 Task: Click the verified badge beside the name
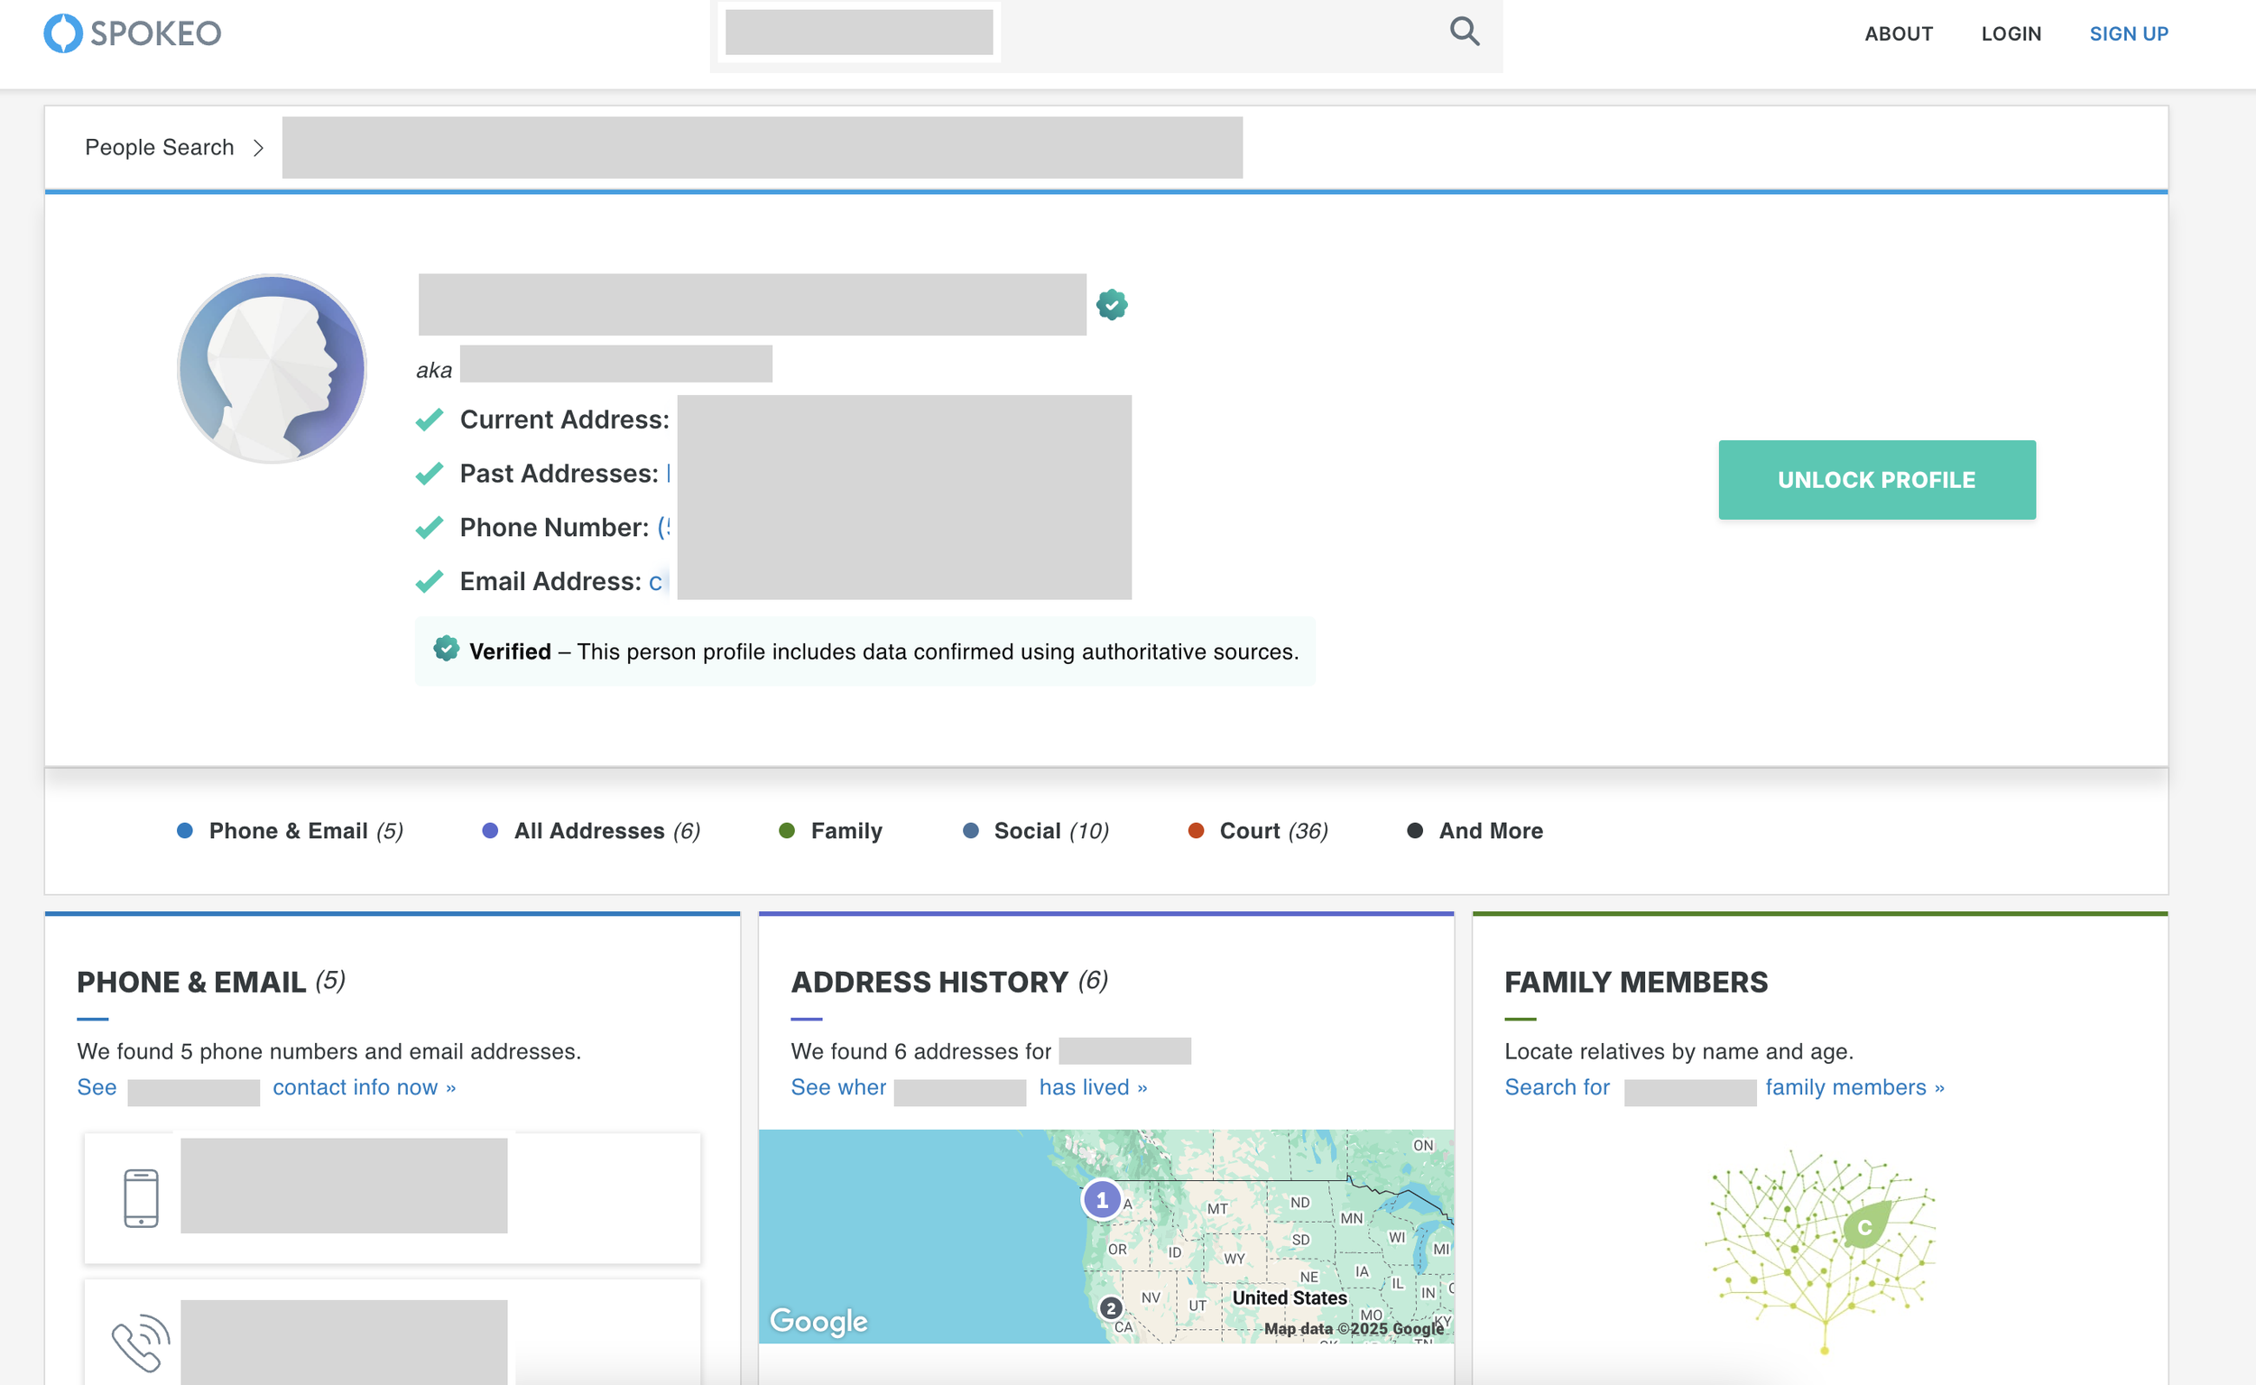(x=1111, y=304)
